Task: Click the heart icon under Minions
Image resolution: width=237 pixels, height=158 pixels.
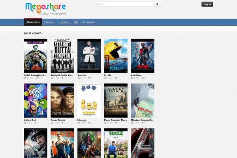Action: coord(89,123)
